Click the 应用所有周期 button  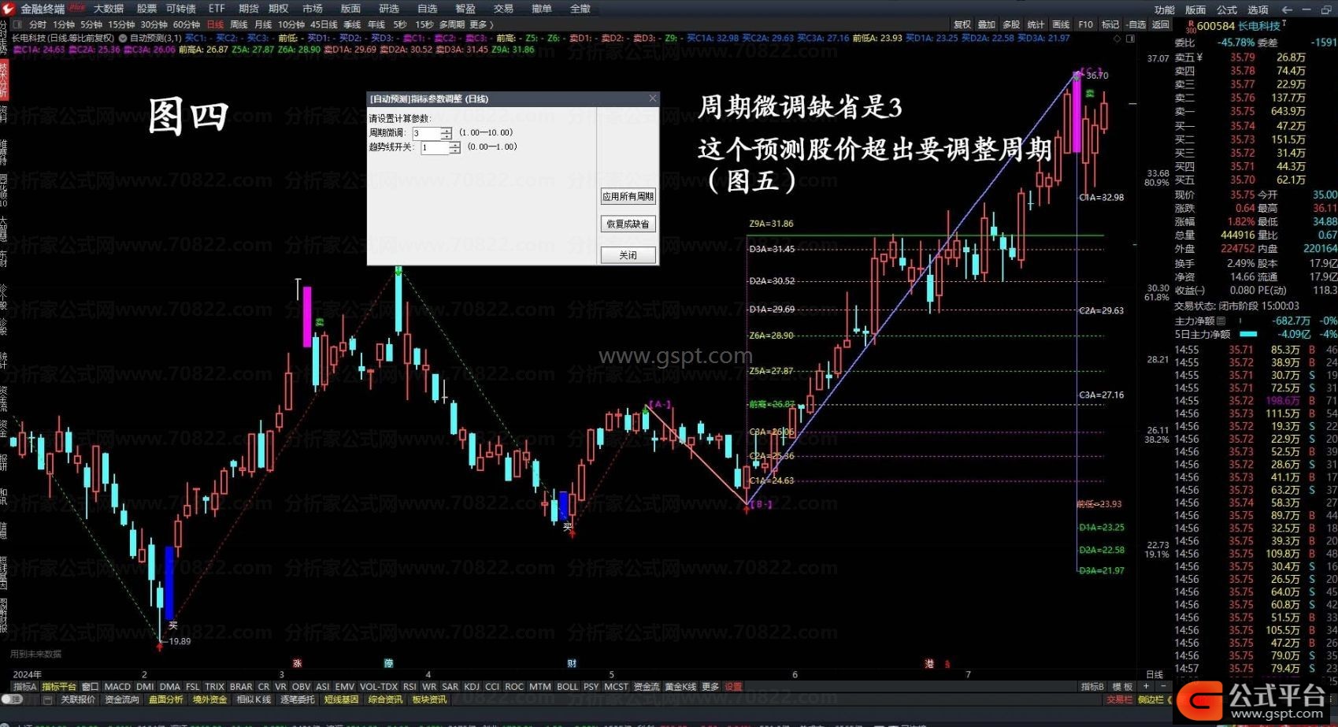(628, 196)
